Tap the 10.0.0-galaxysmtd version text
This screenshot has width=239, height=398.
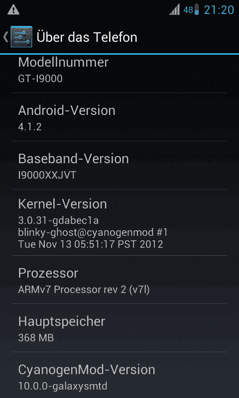[x=63, y=386]
